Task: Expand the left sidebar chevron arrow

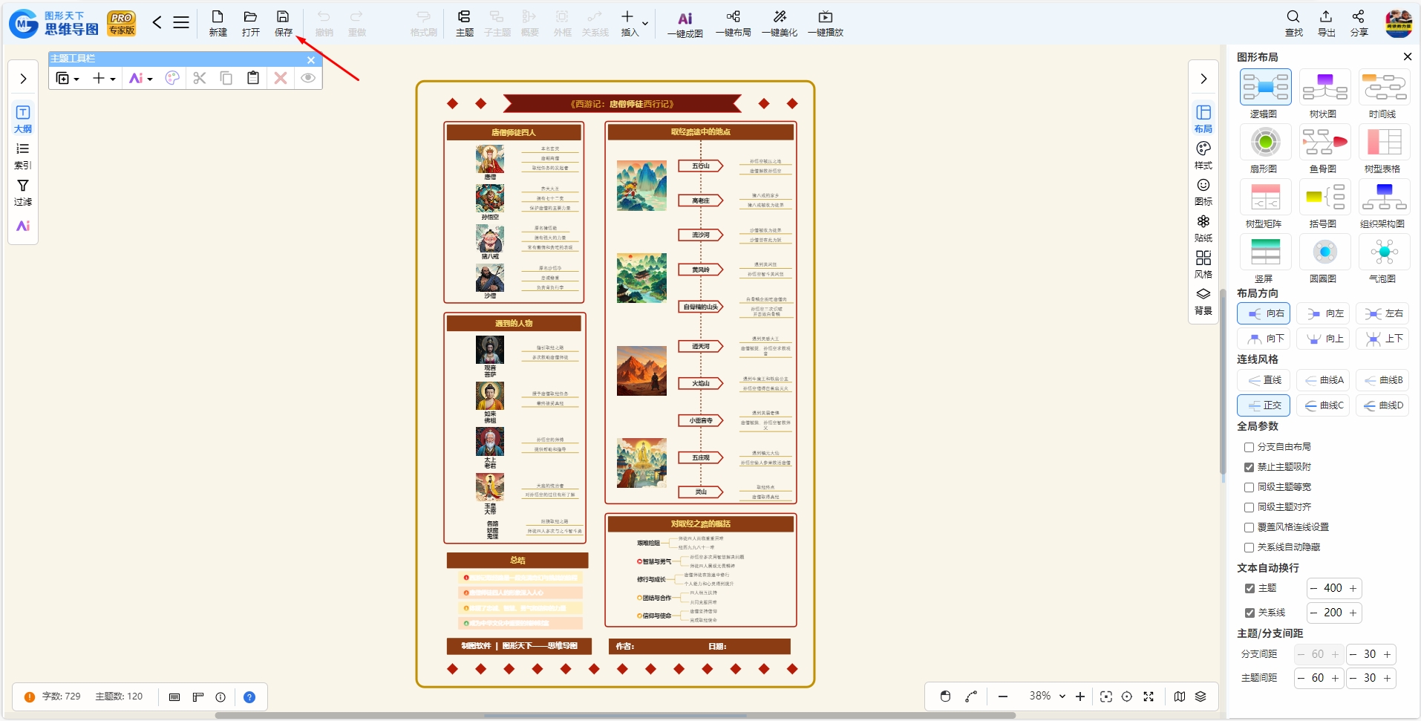Action: 23,79
